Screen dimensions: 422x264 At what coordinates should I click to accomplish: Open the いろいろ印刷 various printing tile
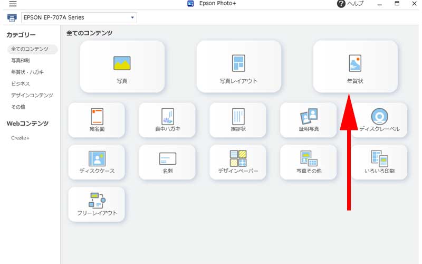point(379,162)
